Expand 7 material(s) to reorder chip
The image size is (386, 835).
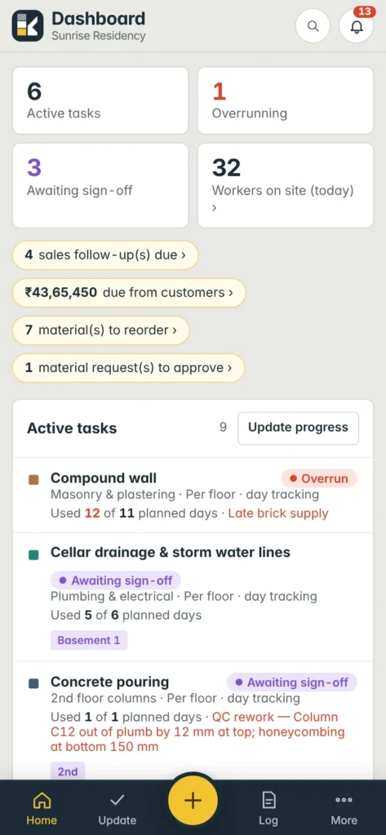(x=100, y=330)
